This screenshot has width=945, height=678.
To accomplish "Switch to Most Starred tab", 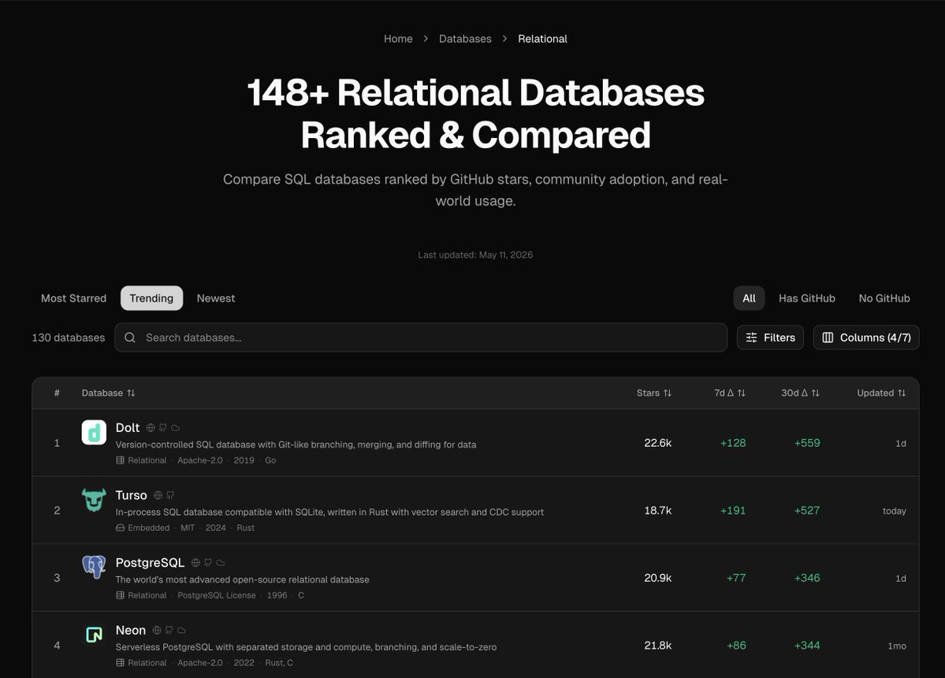I will tap(73, 298).
